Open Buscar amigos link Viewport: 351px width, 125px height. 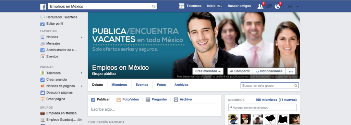239,6
